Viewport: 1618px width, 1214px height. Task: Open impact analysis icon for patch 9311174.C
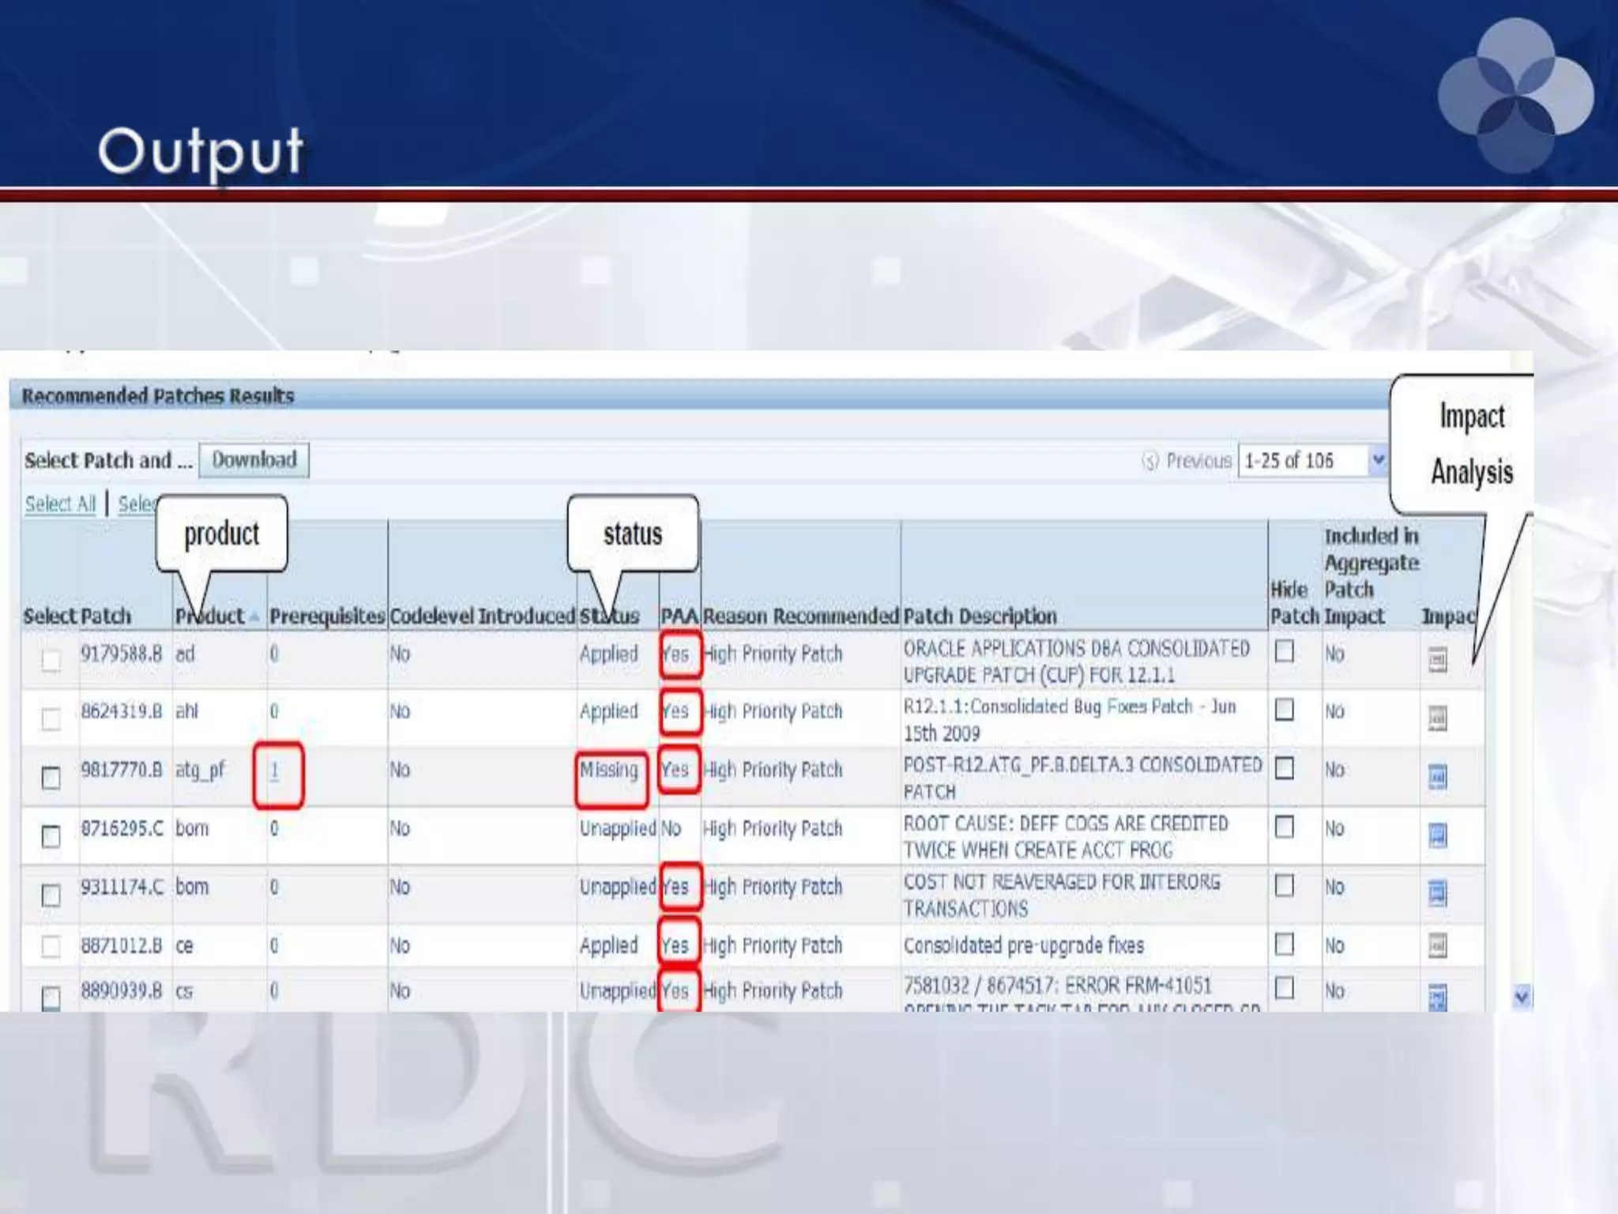coord(1437,893)
